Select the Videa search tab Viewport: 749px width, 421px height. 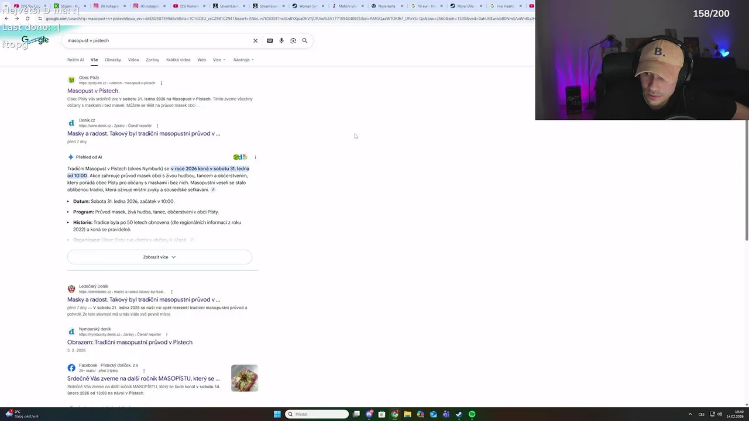(x=133, y=60)
